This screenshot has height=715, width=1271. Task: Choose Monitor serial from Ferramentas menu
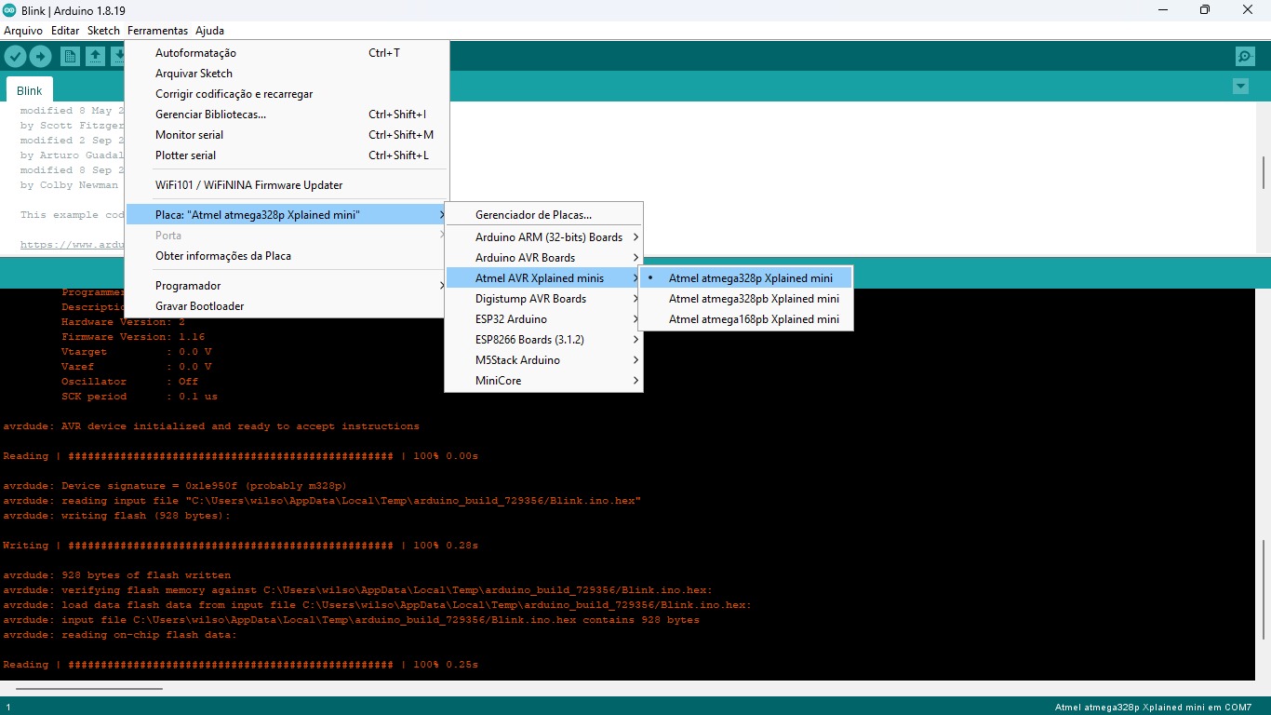coord(189,135)
